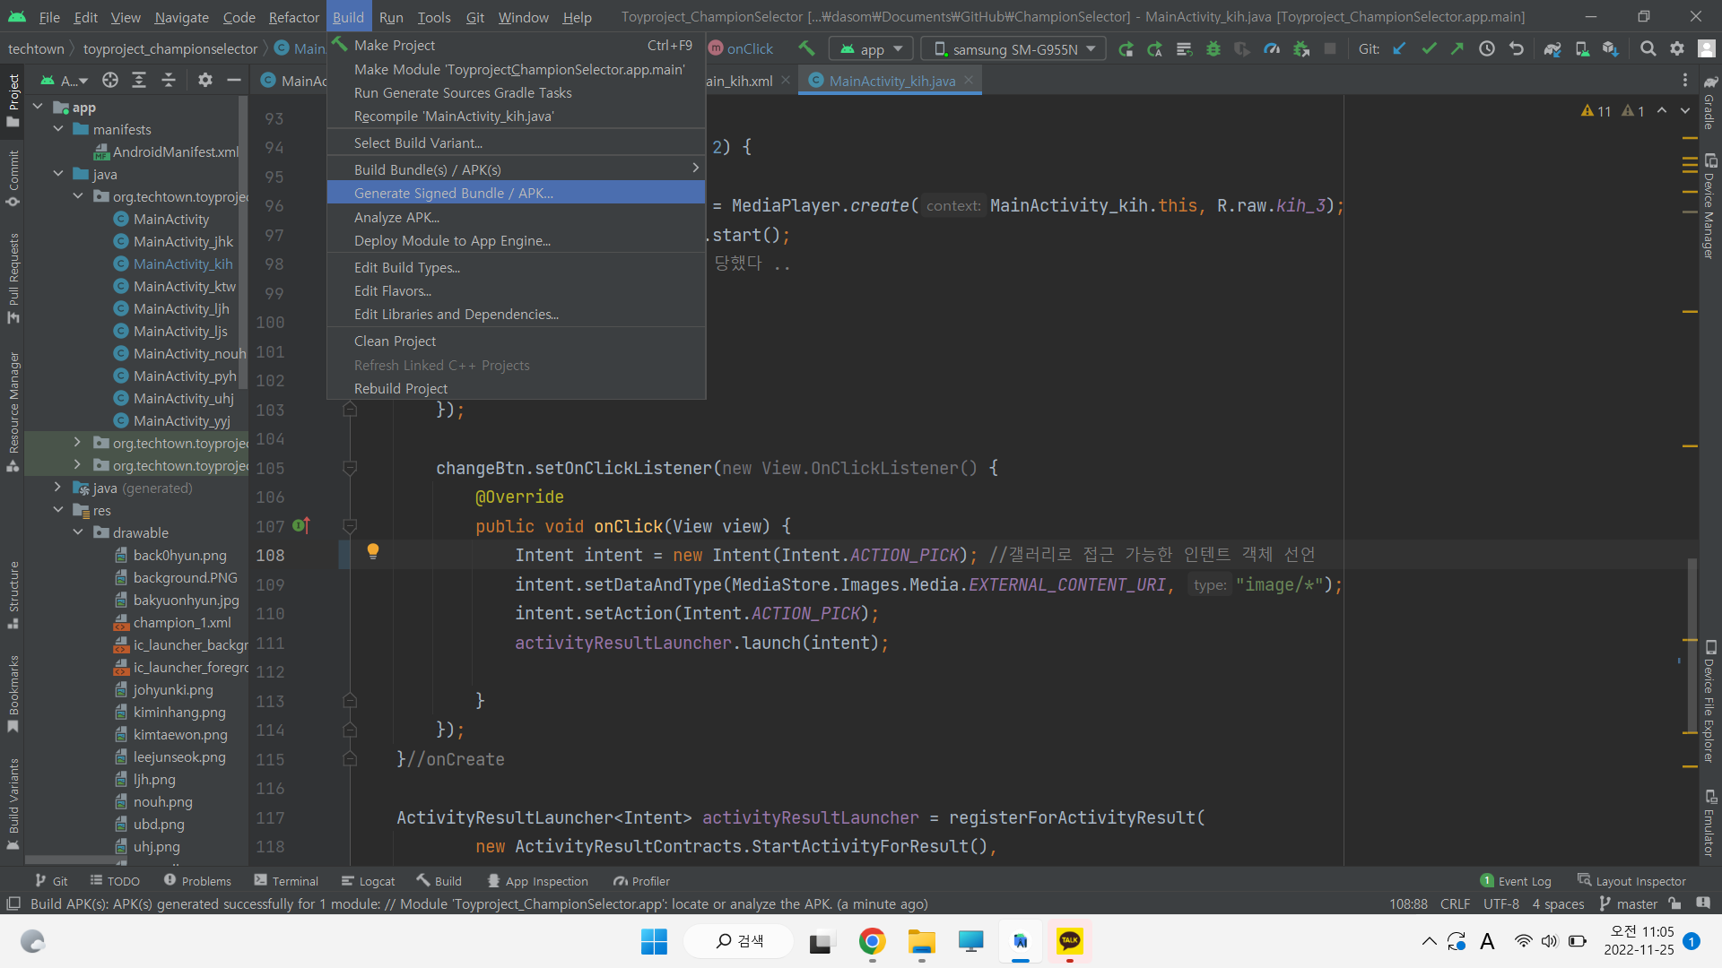The width and height of the screenshot is (1722, 968).
Task: Click the Git Commit checkmark icon
Action: (1429, 48)
